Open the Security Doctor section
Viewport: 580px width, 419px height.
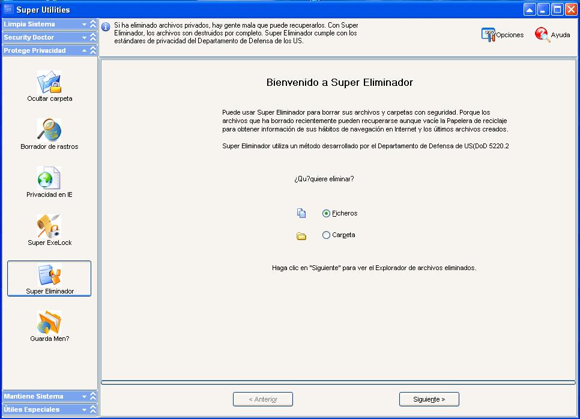(x=50, y=37)
